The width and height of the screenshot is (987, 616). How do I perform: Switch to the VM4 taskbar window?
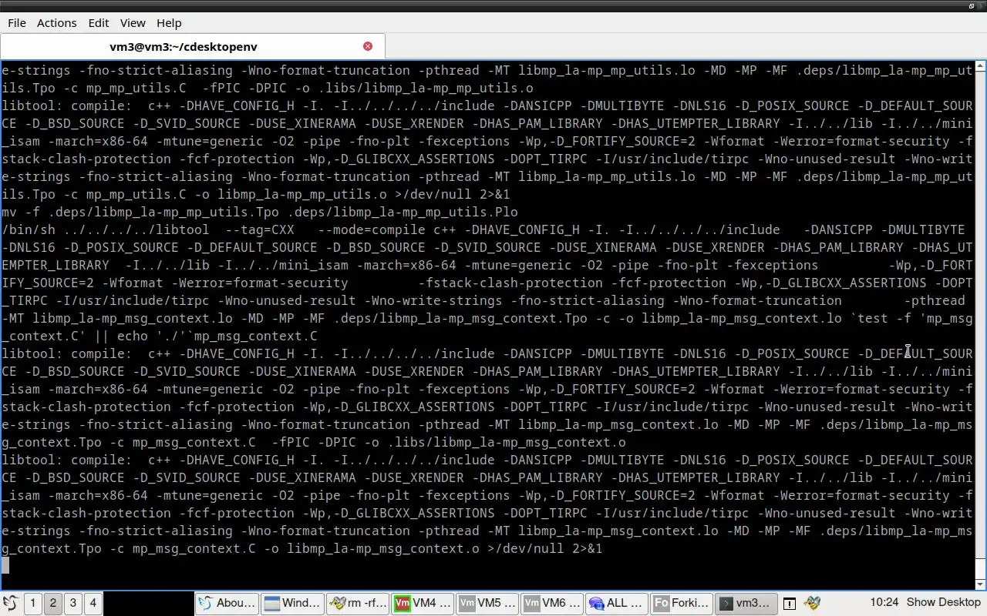pos(423,603)
